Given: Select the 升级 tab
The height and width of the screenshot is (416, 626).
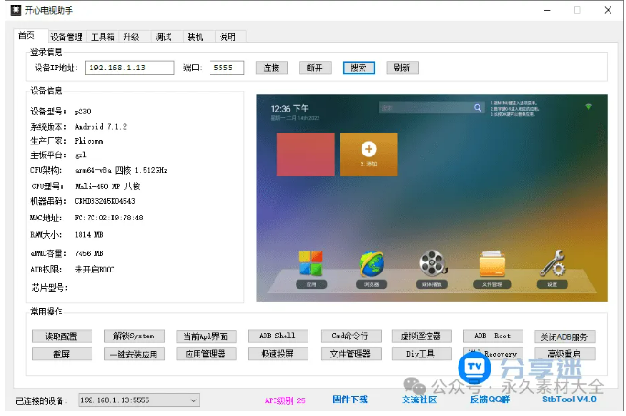Looking at the screenshot, I should point(132,37).
